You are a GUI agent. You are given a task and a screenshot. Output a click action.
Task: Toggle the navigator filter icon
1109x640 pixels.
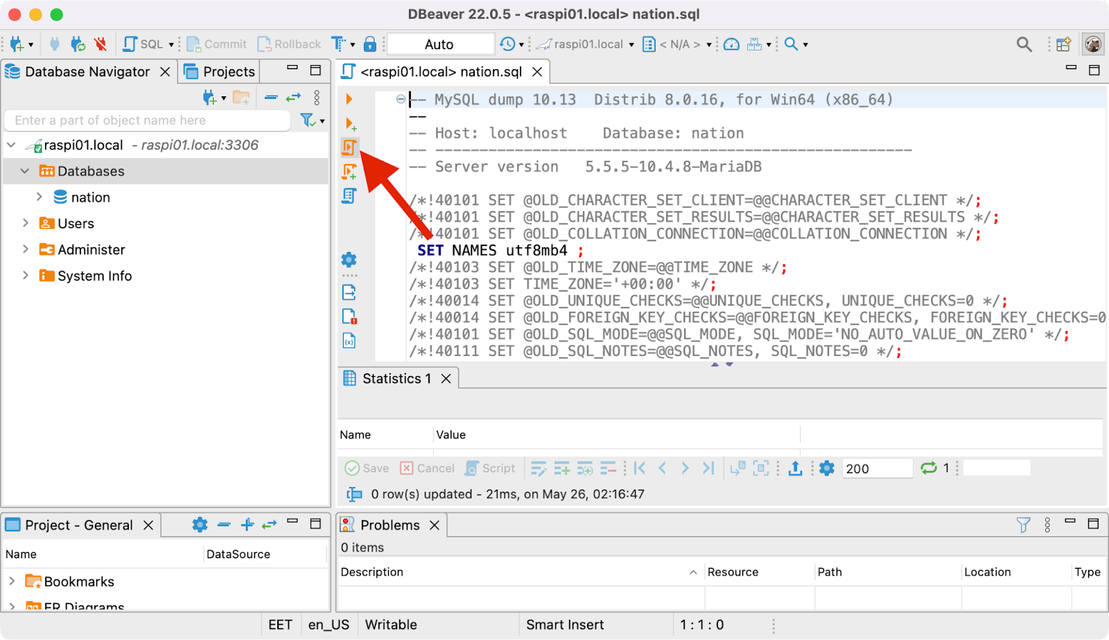308,121
